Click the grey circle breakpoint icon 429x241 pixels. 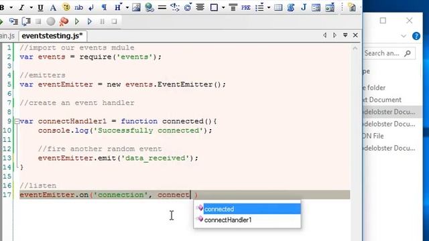pos(51,21)
